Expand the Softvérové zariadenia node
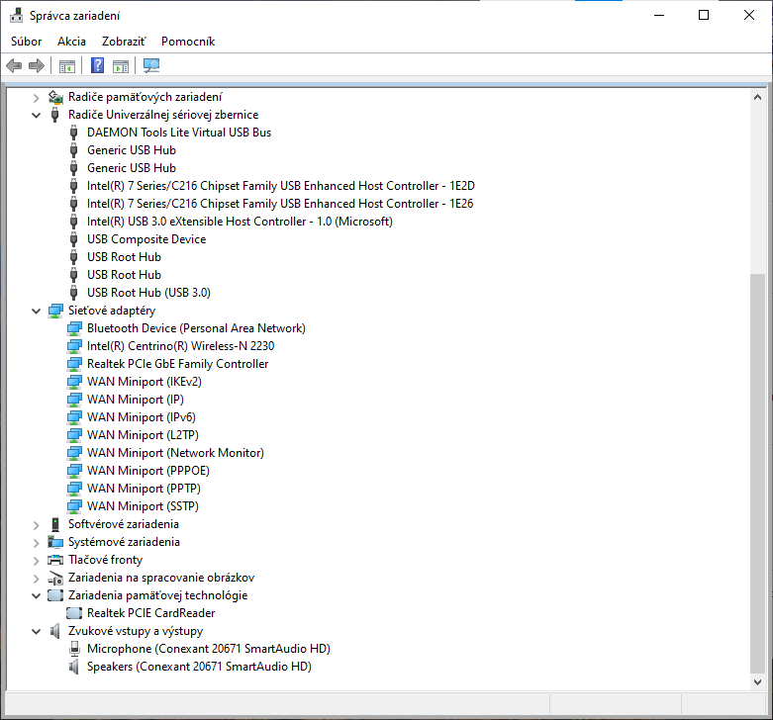Screen dimensions: 773x720 tap(36, 525)
